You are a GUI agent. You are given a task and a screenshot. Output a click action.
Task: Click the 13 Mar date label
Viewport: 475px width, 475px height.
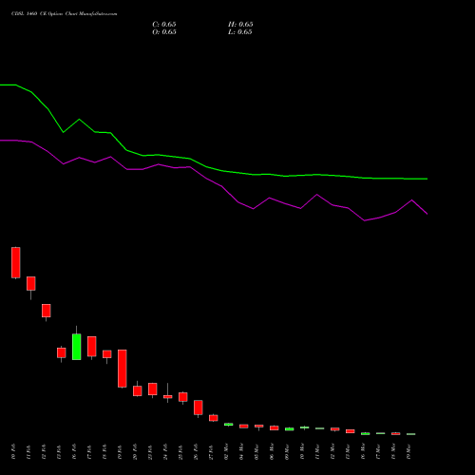(x=348, y=451)
